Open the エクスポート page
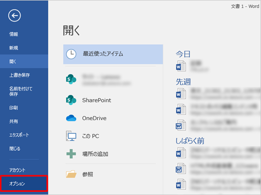This screenshot has width=261, height=195. click(x=19, y=135)
